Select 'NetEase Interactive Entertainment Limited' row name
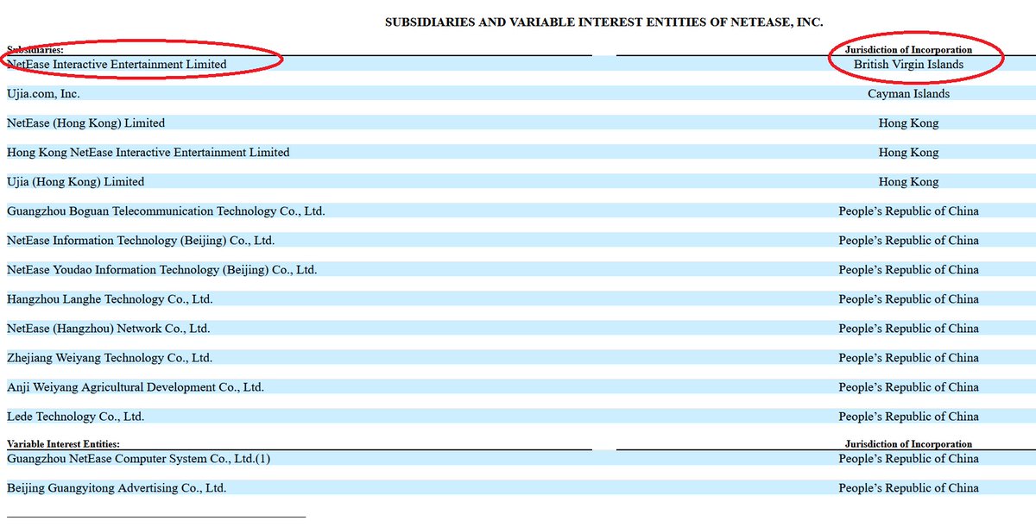This screenshot has width=1036, height=527. point(117,64)
